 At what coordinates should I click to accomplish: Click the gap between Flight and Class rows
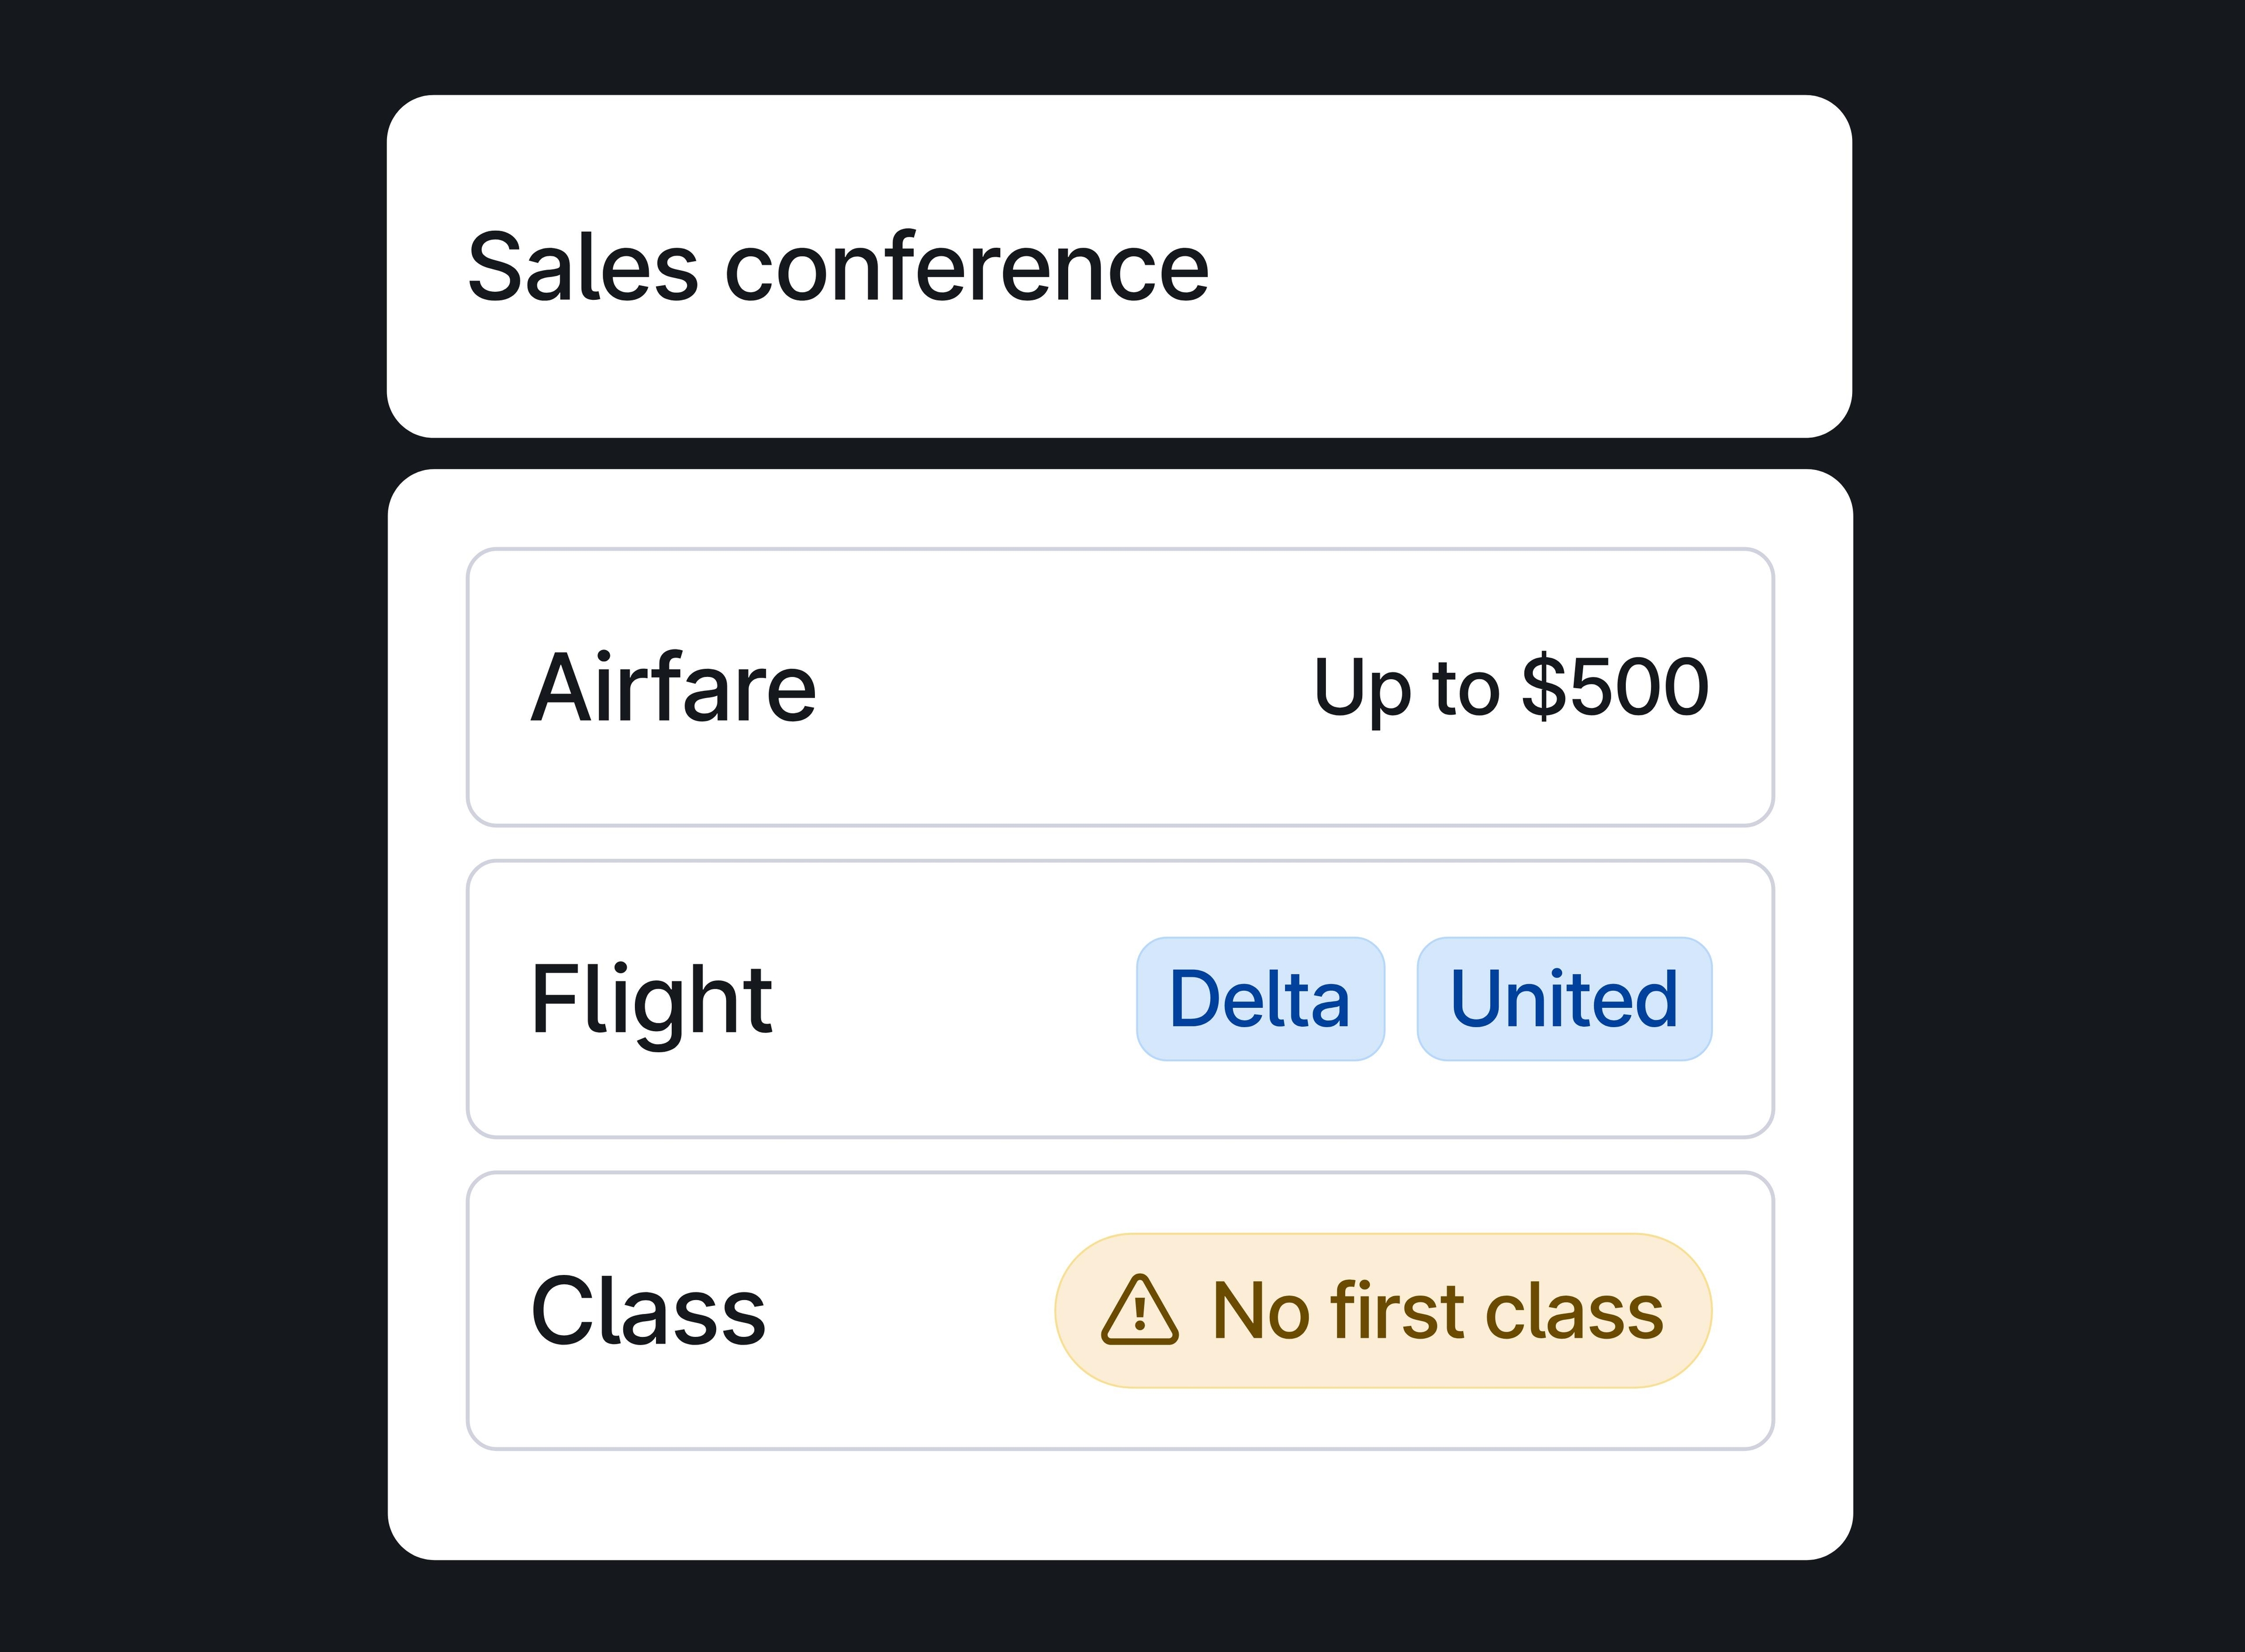[1120, 1155]
